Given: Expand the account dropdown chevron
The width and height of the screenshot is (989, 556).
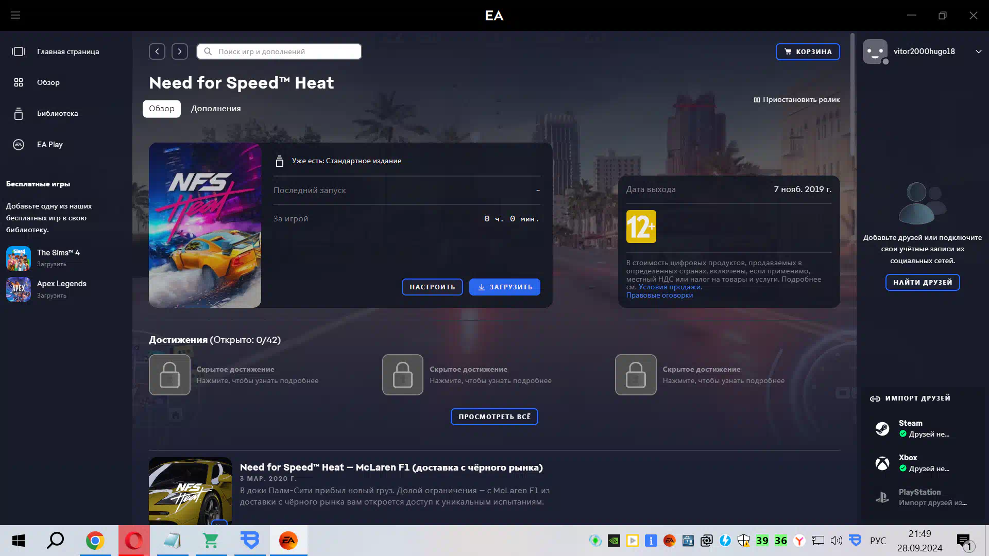Looking at the screenshot, I should point(978,51).
